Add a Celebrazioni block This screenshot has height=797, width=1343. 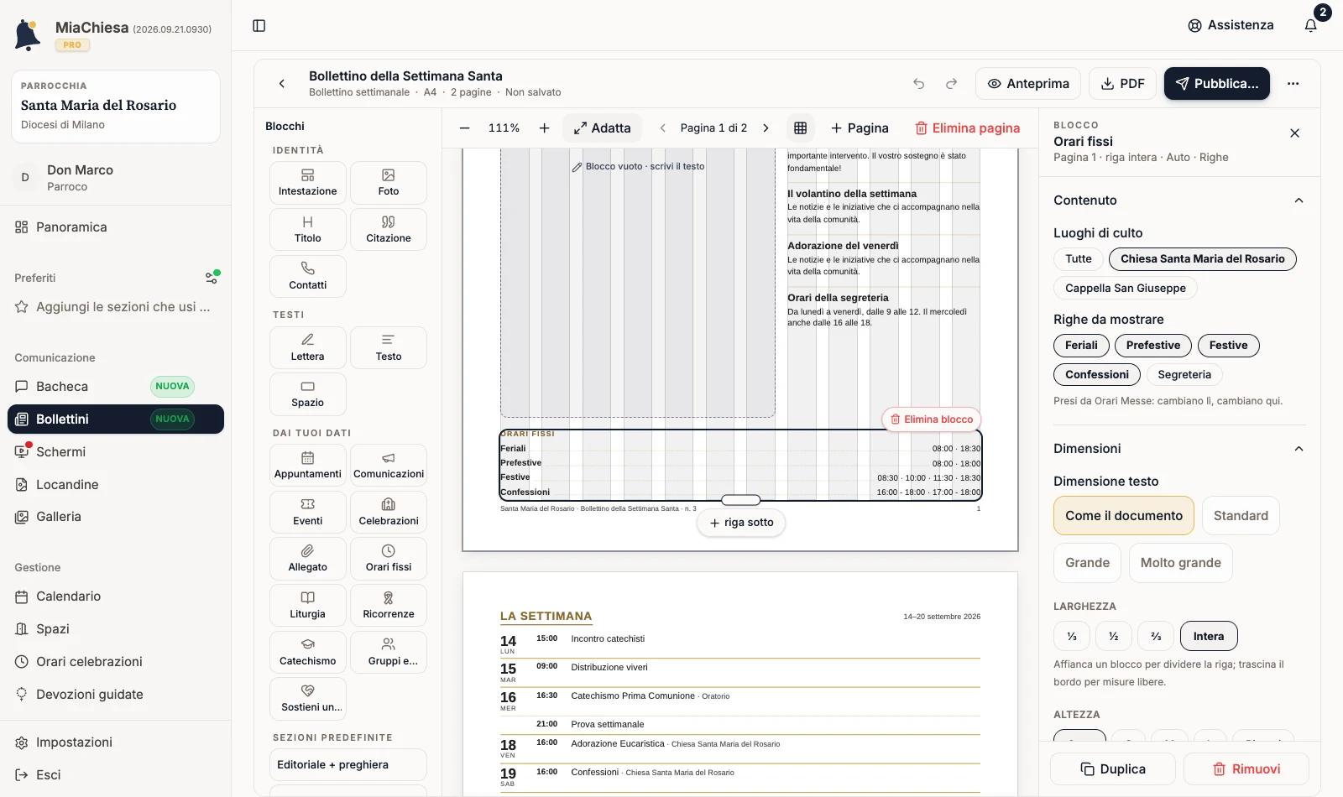click(x=389, y=513)
